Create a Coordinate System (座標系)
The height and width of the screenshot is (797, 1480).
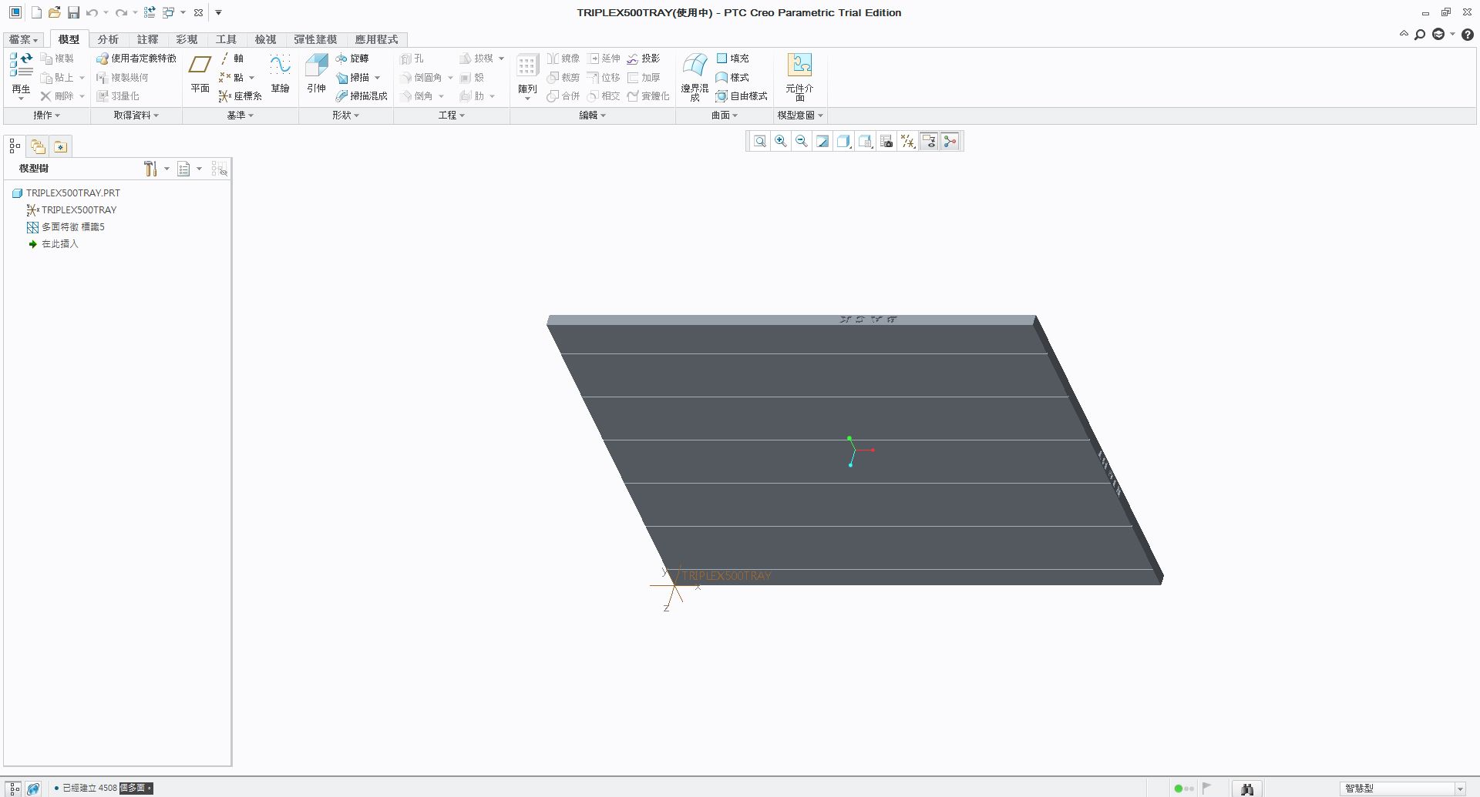click(240, 96)
